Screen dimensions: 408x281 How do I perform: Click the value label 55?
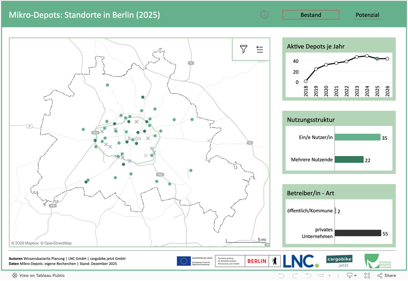pyautogui.click(x=385, y=234)
